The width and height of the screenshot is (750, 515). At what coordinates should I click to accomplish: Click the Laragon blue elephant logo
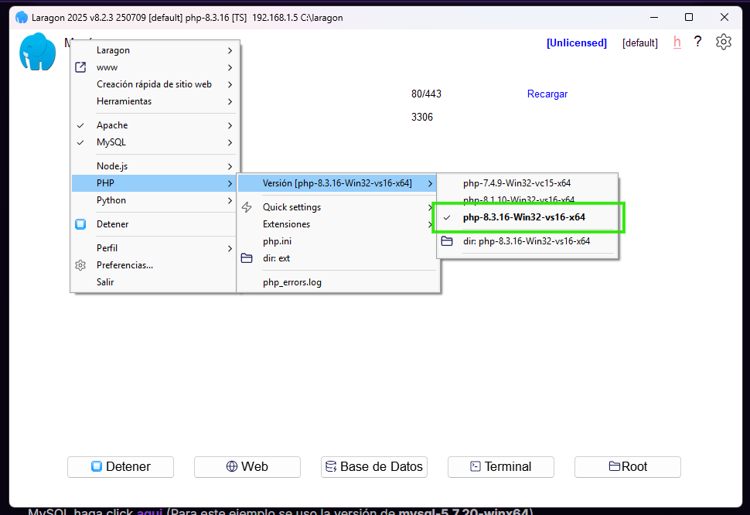tap(37, 53)
